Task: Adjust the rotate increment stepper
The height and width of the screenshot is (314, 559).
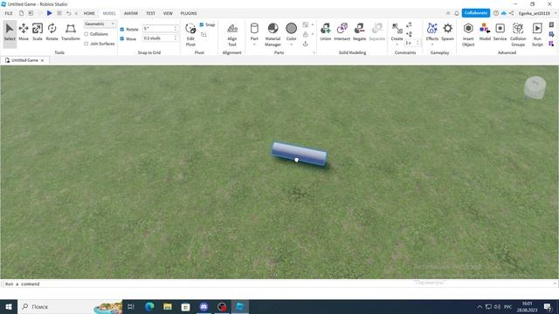Action: (176, 29)
